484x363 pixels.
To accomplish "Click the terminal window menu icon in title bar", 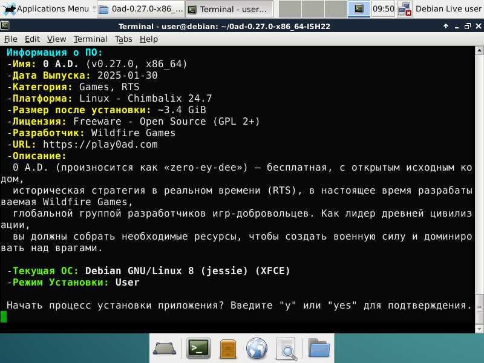I will pos(5,26).
